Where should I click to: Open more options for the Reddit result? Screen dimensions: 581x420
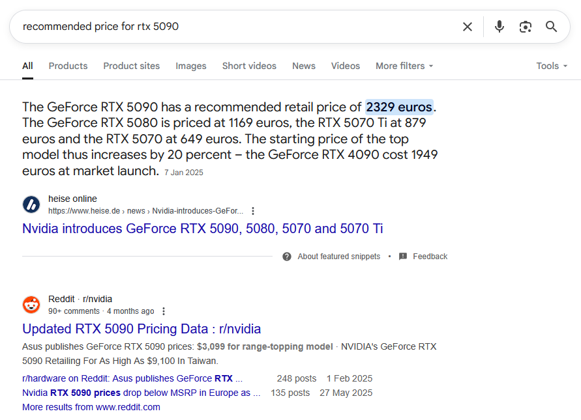click(164, 311)
